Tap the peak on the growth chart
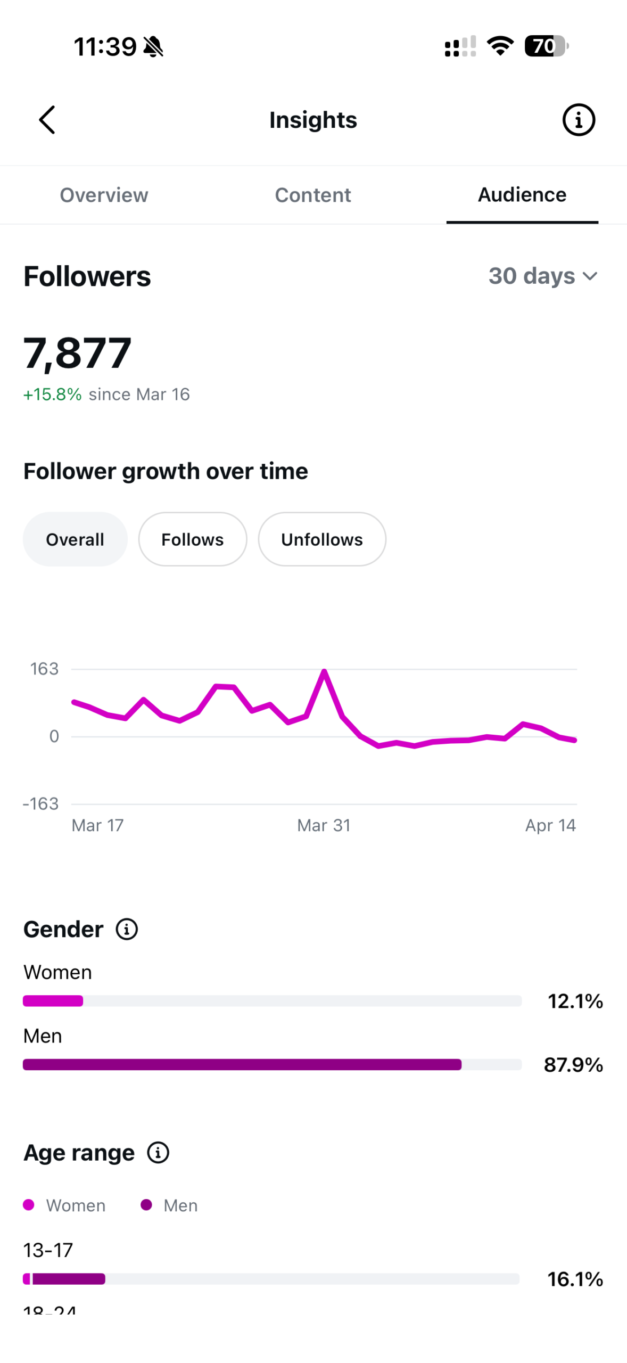This screenshot has width=627, height=1363. tap(324, 671)
